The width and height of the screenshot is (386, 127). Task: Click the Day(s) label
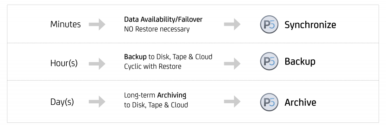[62, 102]
